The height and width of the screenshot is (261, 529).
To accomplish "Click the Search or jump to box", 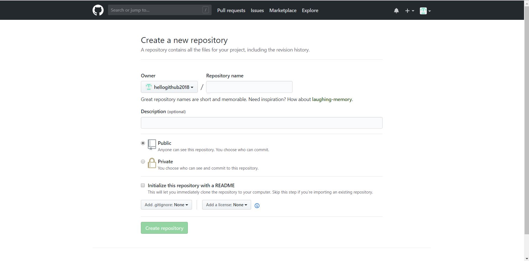I will click(160, 10).
